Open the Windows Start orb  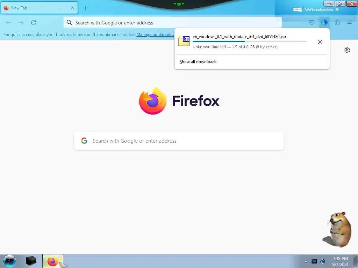coord(9,261)
